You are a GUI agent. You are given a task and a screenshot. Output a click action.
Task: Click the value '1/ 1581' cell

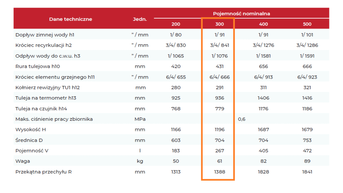pos(263,56)
